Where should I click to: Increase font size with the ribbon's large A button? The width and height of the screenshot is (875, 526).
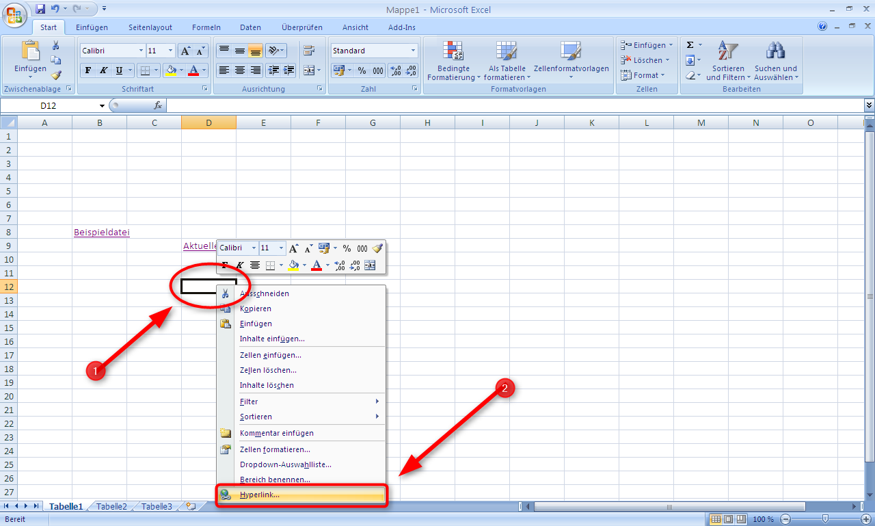coord(185,51)
